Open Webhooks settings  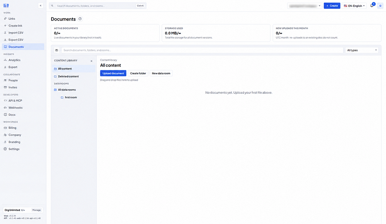tap(23, 108)
